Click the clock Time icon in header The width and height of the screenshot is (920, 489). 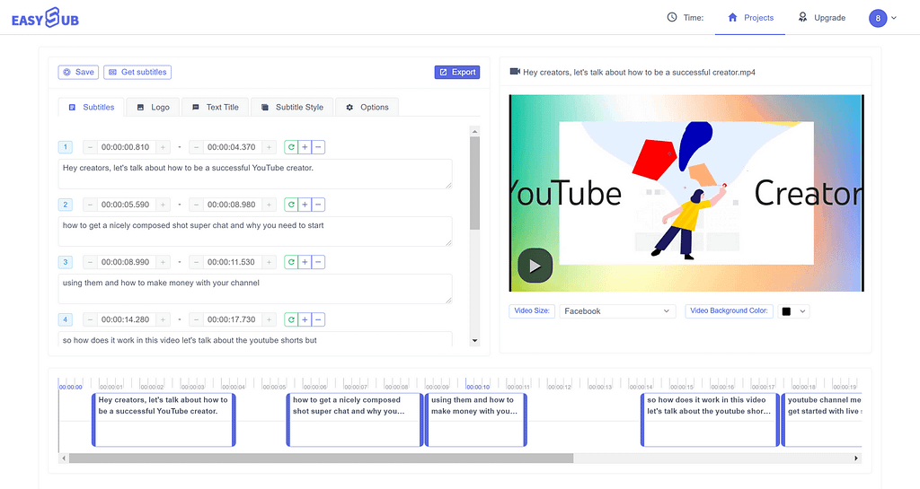672,18
